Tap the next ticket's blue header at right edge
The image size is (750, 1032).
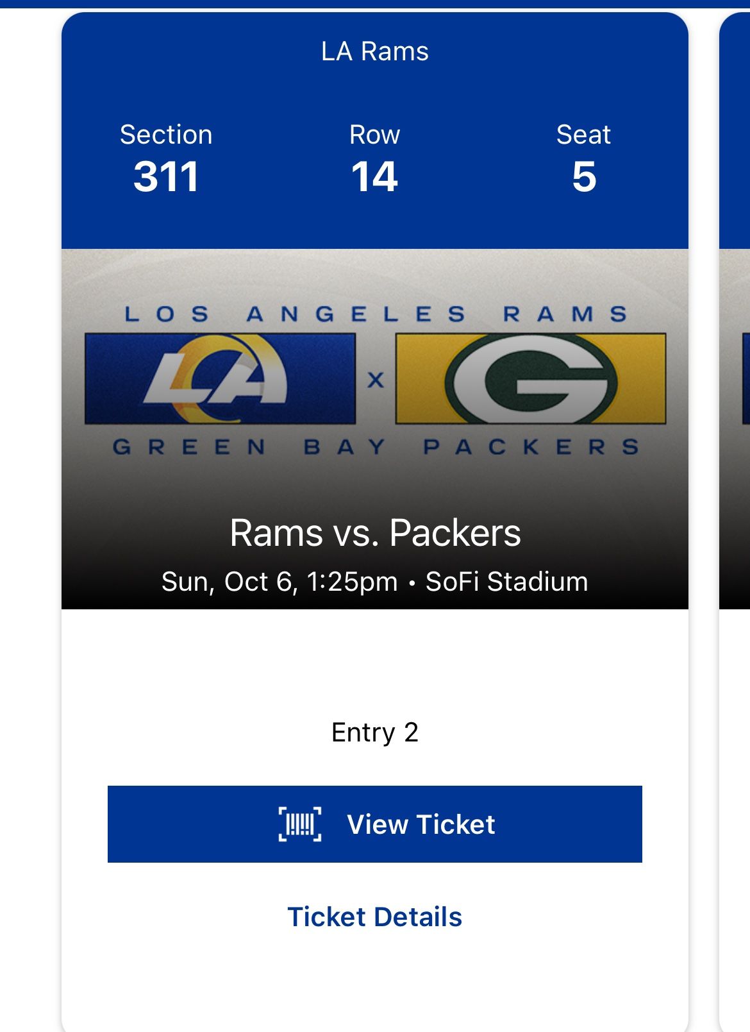(x=735, y=128)
